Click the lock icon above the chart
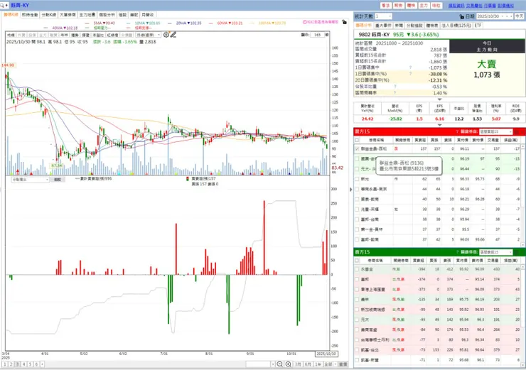Viewport: 526px width, 370px height. coord(344,22)
